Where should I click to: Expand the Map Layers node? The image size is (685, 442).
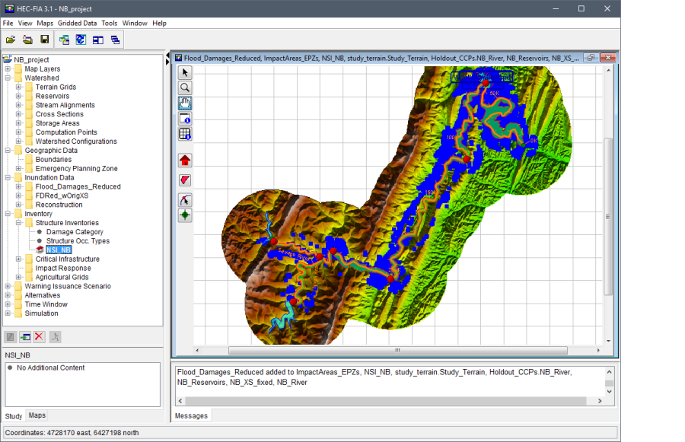click(8, 69)
